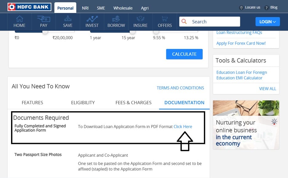This screenshot has height=178, width=288.
Task: Open the OFFERS cart icon
Action: 165,19
